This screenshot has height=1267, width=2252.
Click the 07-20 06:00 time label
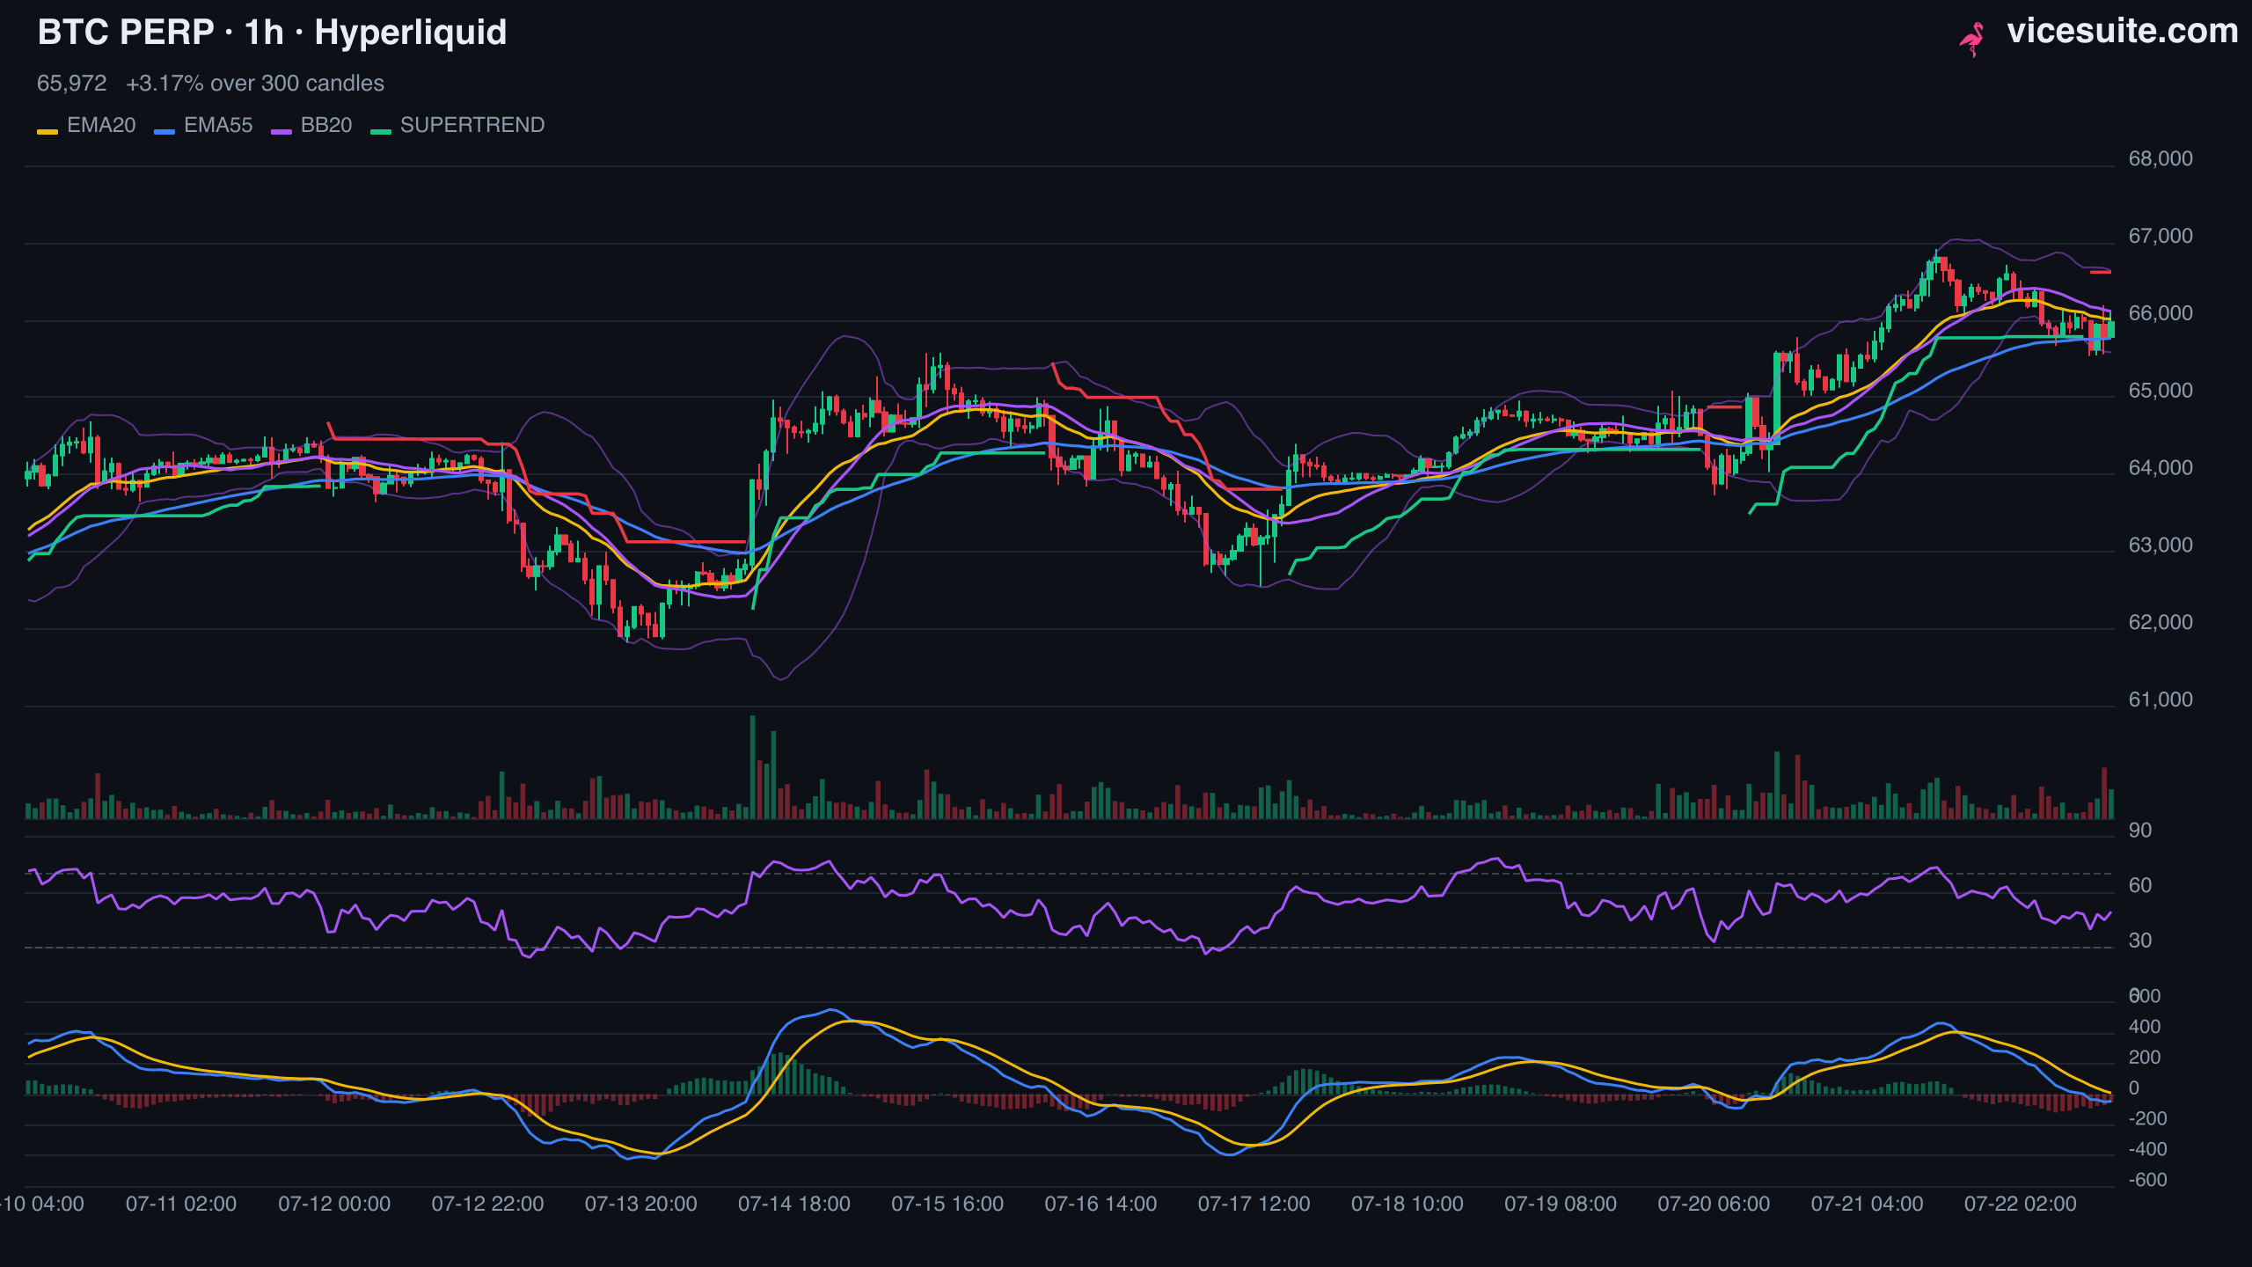[x=1714, y=1204]
